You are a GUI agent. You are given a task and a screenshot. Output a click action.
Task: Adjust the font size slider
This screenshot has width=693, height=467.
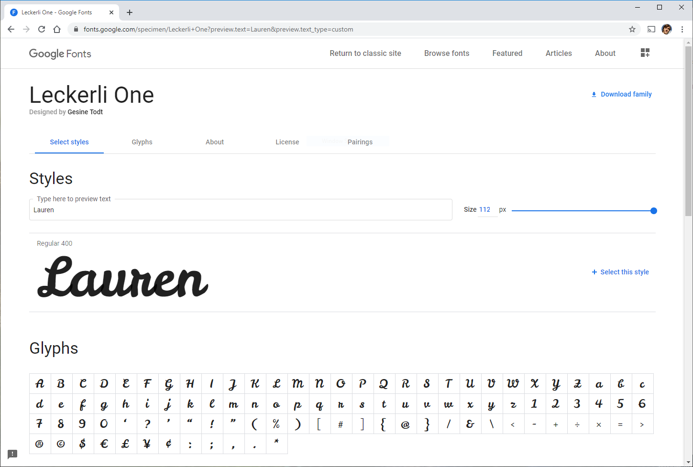[653, 210]
